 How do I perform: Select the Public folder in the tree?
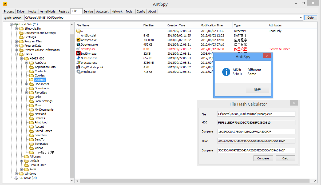click(x=33, y=169)
